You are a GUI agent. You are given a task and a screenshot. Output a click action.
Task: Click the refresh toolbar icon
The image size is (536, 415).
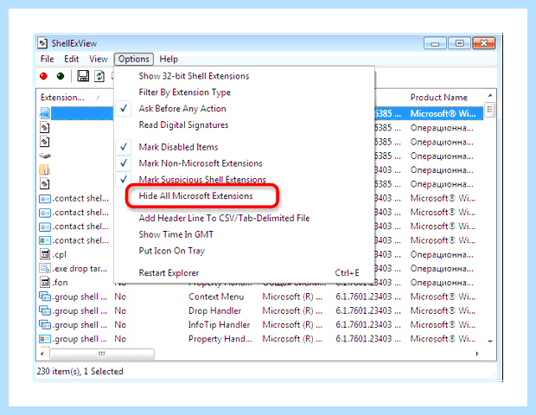[x=99, y=76]
